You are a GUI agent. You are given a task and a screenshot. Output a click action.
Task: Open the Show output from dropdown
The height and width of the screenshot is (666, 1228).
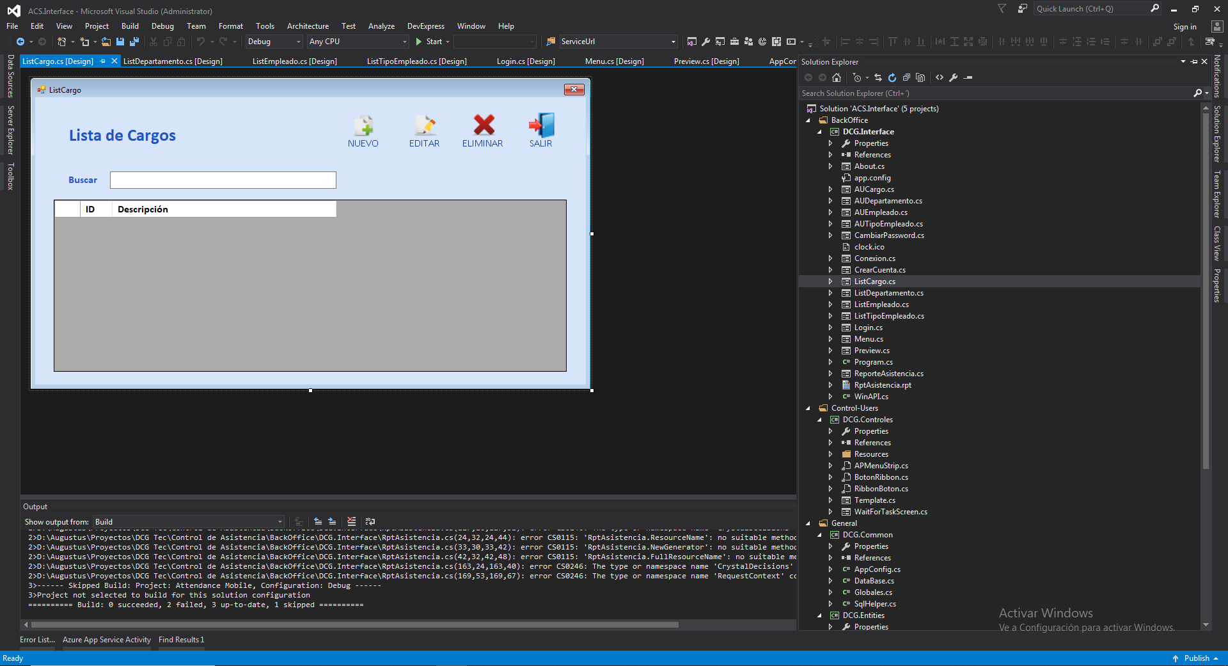[x=189, y=522]
